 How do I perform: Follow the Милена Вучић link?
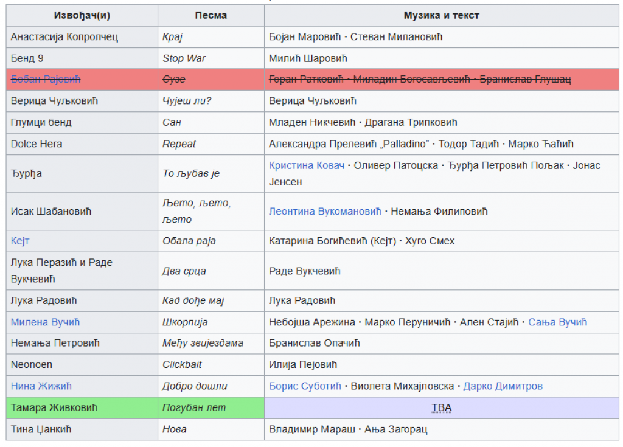click(x=45, y=322)
